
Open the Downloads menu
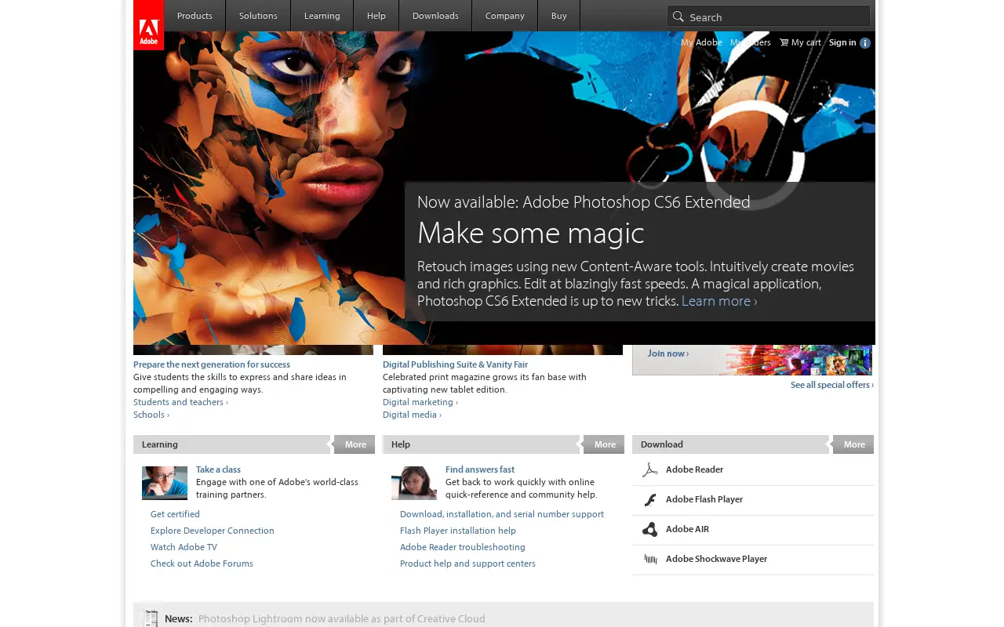click(x=435, y=16)
